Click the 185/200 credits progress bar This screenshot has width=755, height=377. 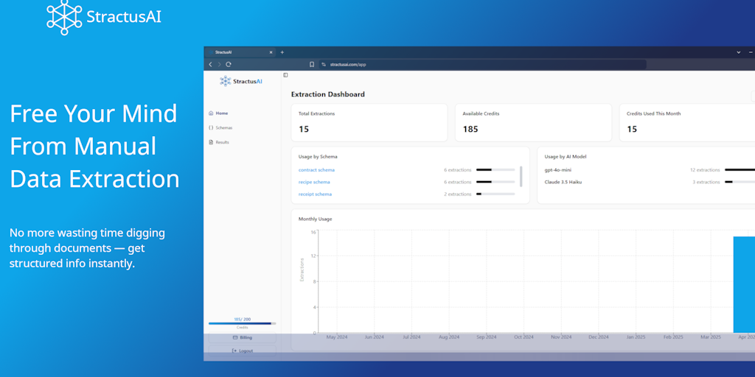pos(242,324)
